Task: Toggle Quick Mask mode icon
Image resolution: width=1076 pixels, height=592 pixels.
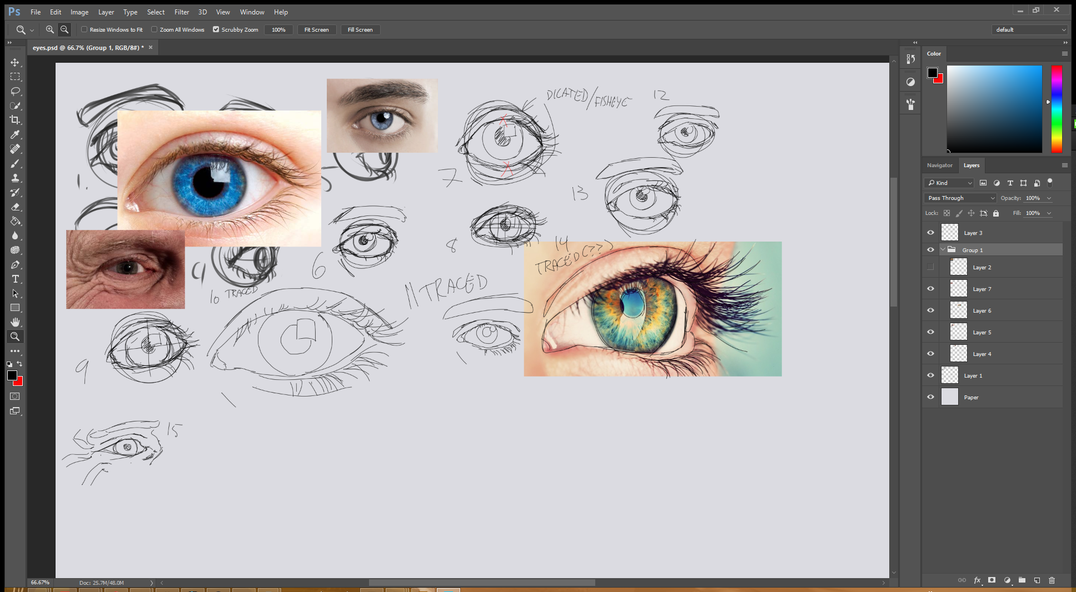Action: [15, 397]
